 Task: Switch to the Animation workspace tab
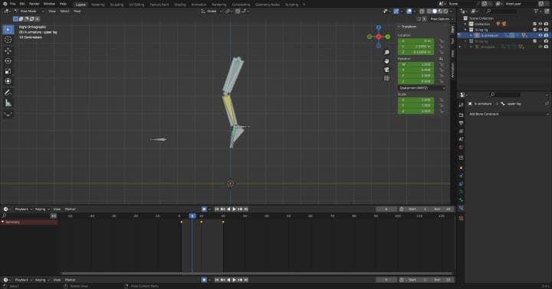tap(199, 5)
